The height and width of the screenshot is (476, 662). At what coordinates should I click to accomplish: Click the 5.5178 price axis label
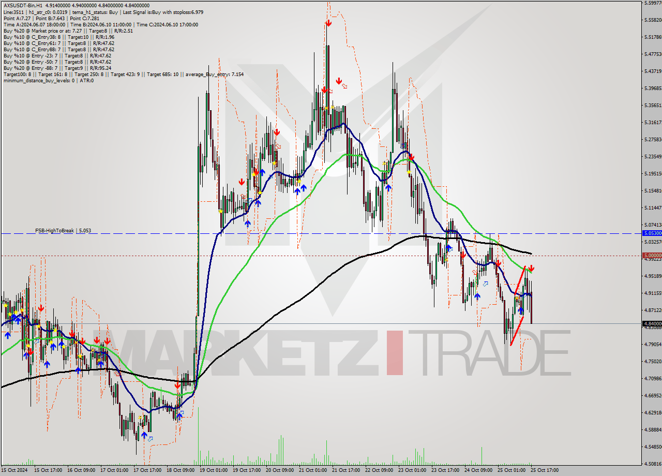coord(653,37)
